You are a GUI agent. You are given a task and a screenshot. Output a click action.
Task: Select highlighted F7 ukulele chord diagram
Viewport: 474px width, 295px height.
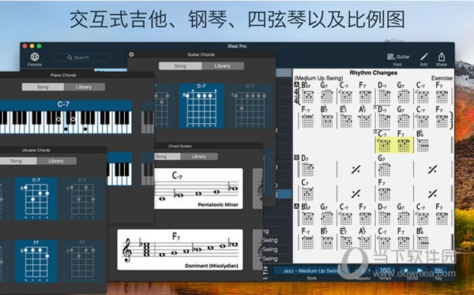[36, 262]
